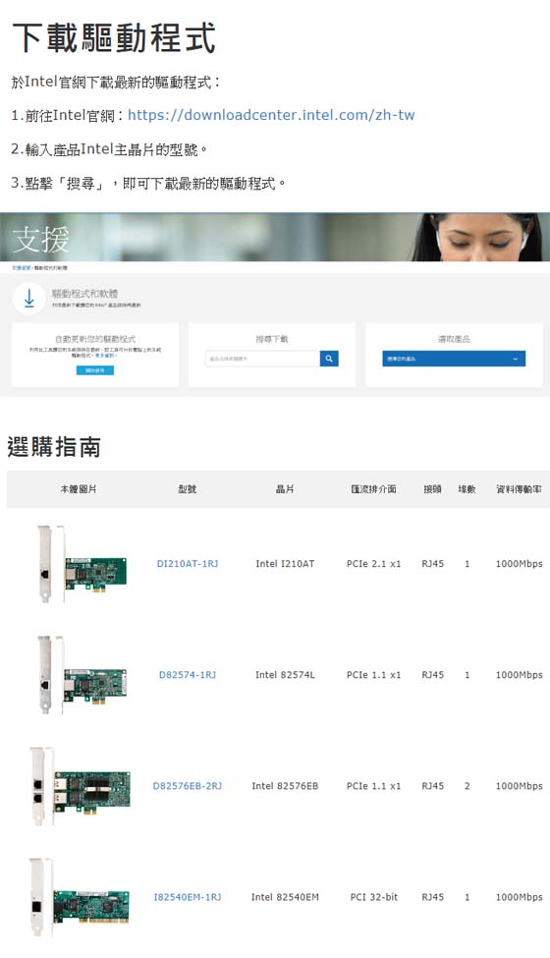Open the DI210AT-1RJ model link
Image resolution: width=550 pixels, height=958 pixels.
tap(188, 563)
